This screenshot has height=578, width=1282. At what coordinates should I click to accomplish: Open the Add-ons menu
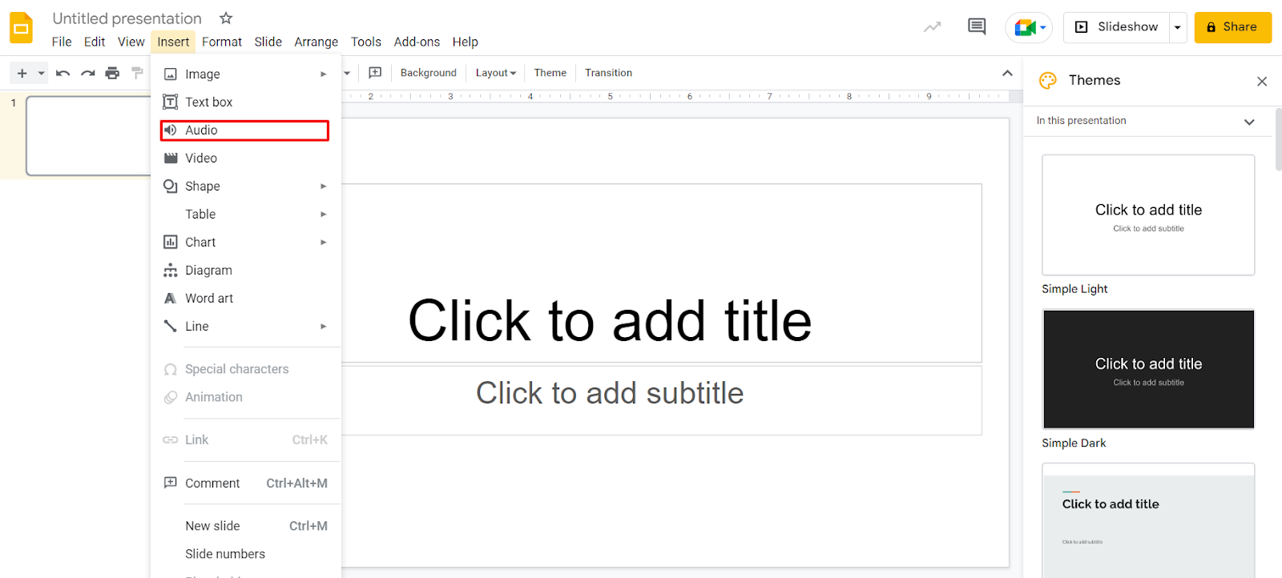[417, 42]
